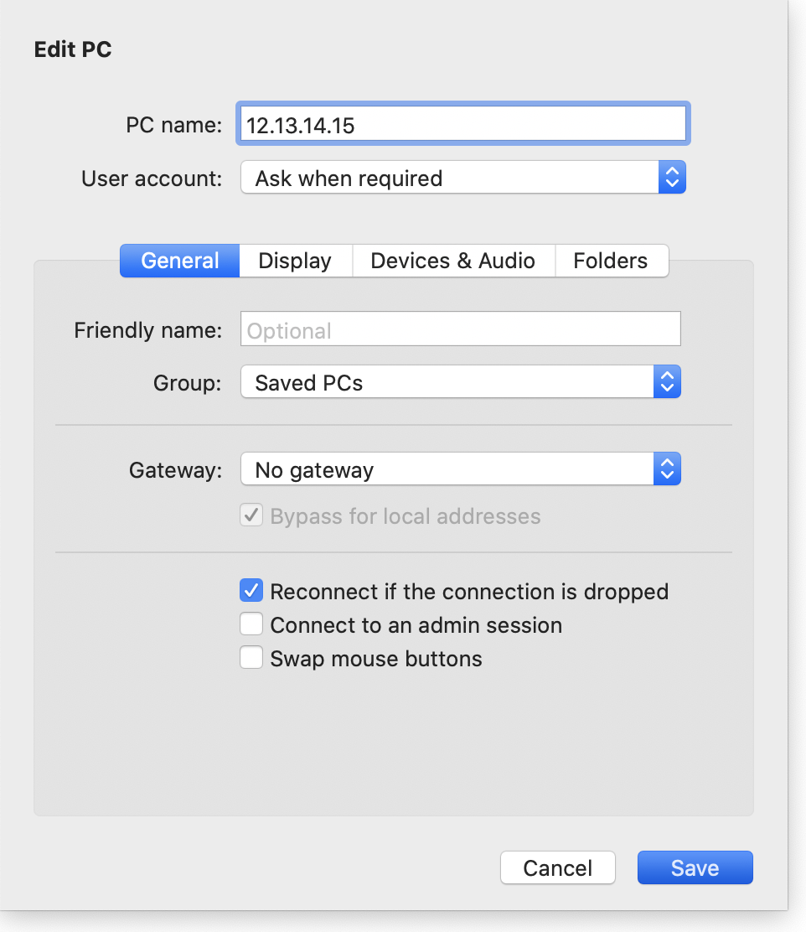Click the Friendly name Optional field
Viewport: 806px width, 932px height.
coord(460,329)
